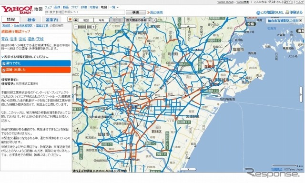Image resolution: width=305 pixels, height=183 pixels.
Task: Click the Yahoo!検索 top link
Action: [243, 2]
